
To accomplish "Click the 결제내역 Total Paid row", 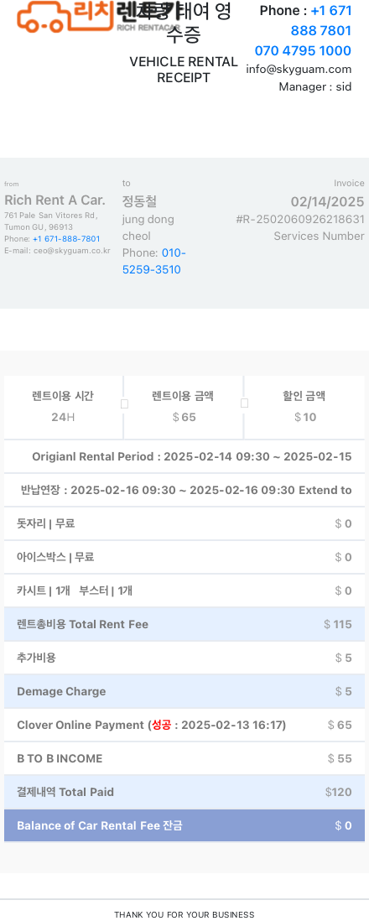I will click(x=184, y=793).
